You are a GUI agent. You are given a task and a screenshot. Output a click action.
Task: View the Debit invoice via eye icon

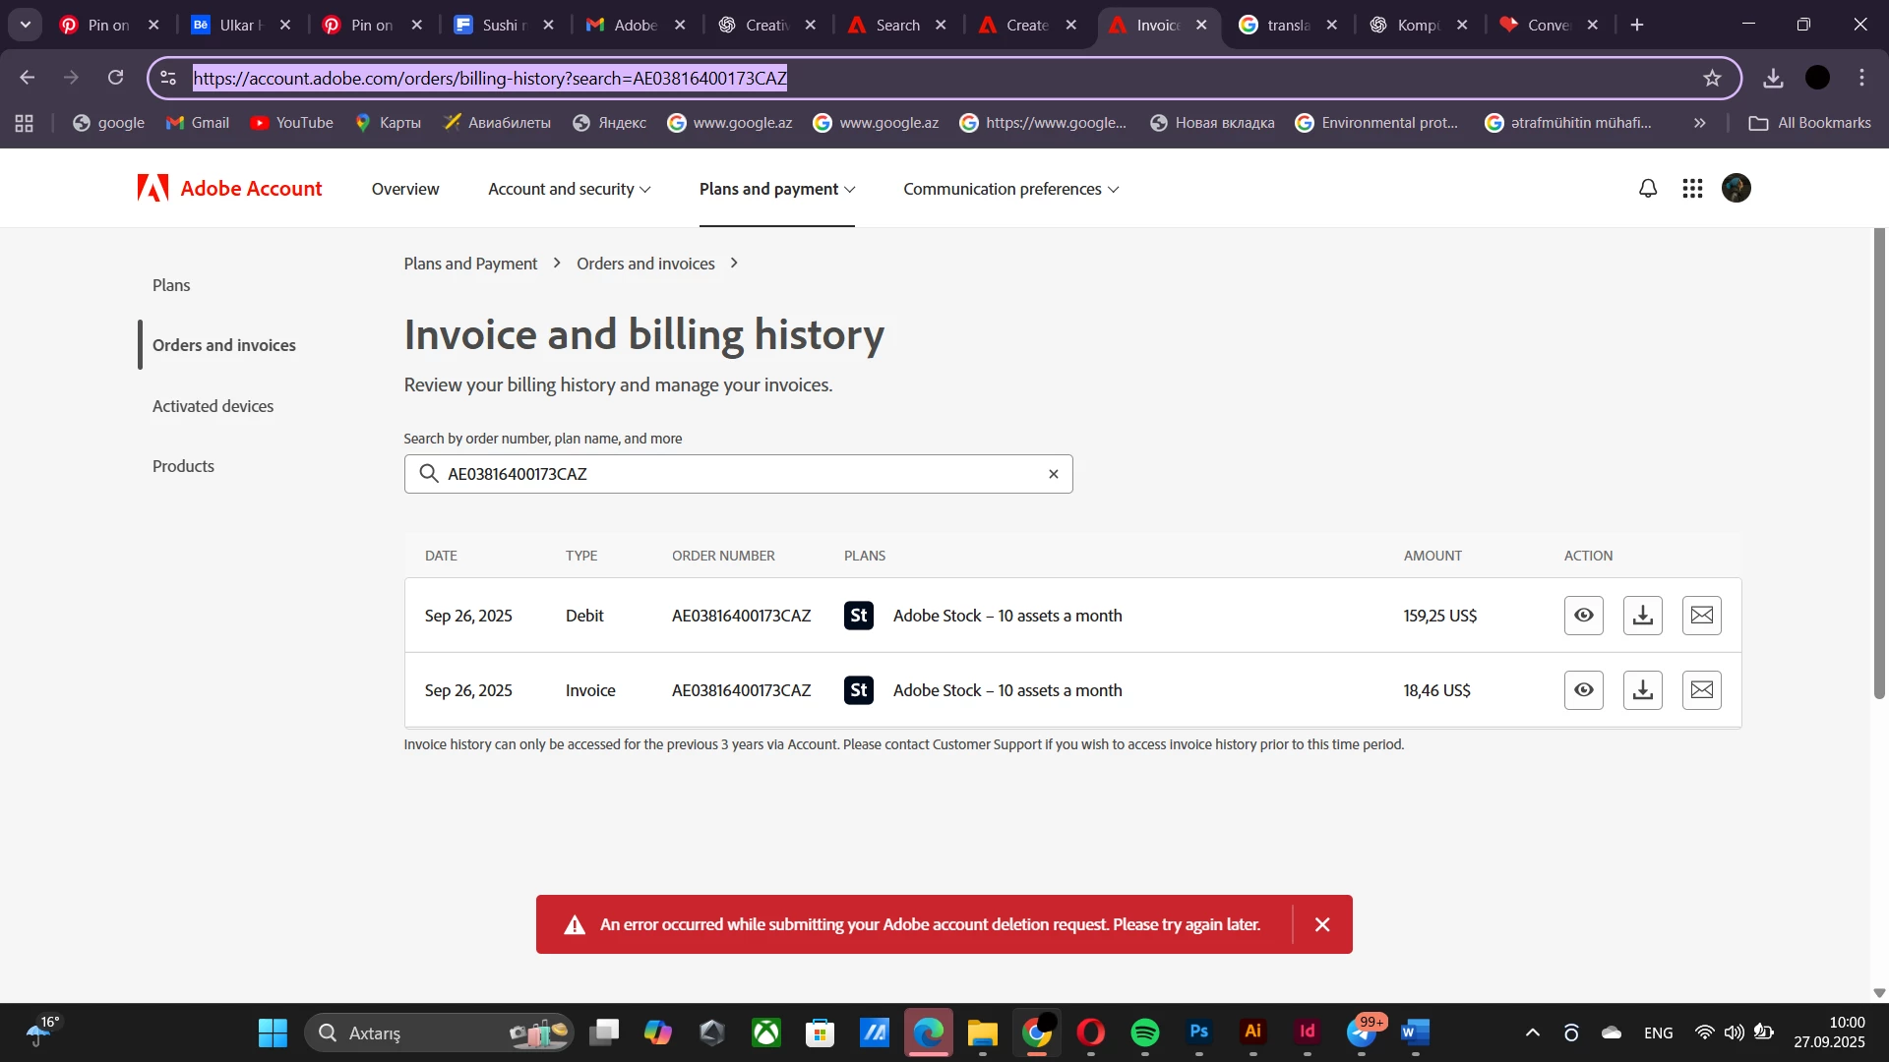click(x=1583, y=616)
